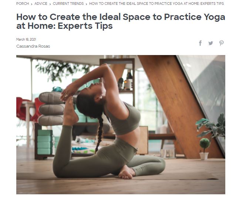
Task: Share the article on Twitter
Action: point(210,43)
